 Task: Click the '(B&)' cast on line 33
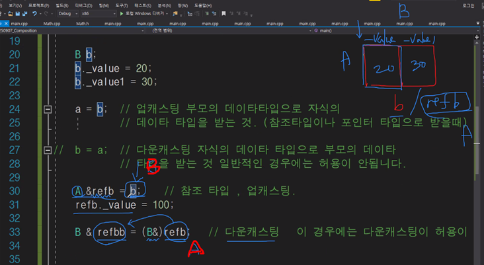(152, 232)
